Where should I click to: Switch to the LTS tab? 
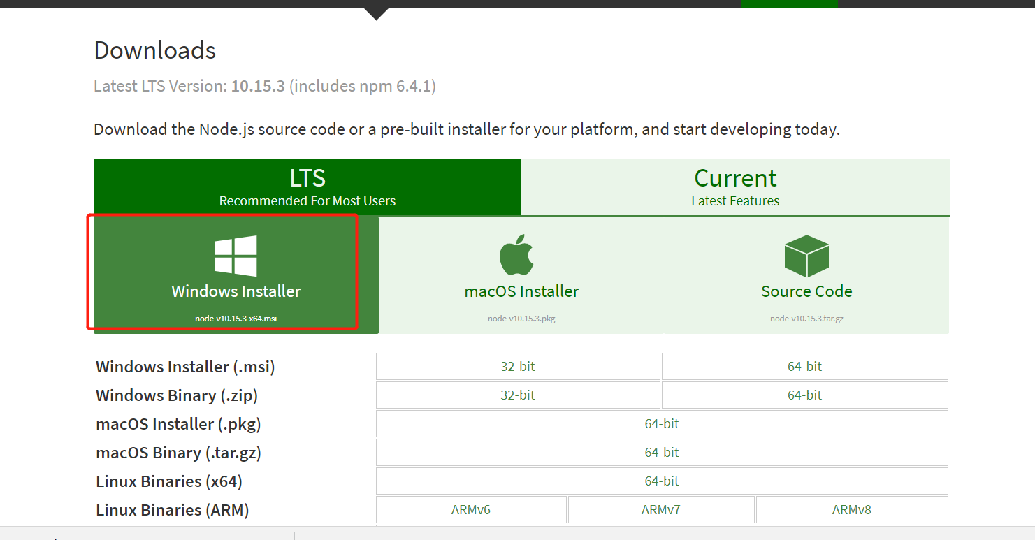pos(307,187)
